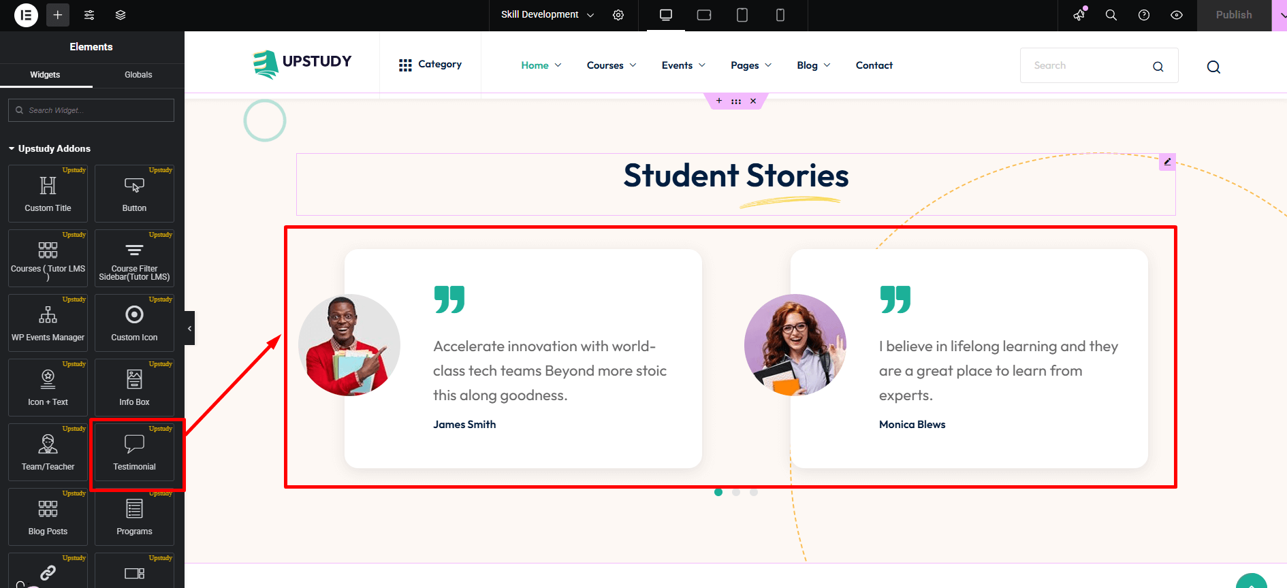The height and width of the screenshot is (588, 1287).
Task: Click the Add Element plus button
Action: pos(58,15)
